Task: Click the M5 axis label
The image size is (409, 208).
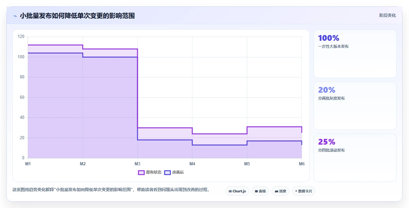Action: coord(247,164)
